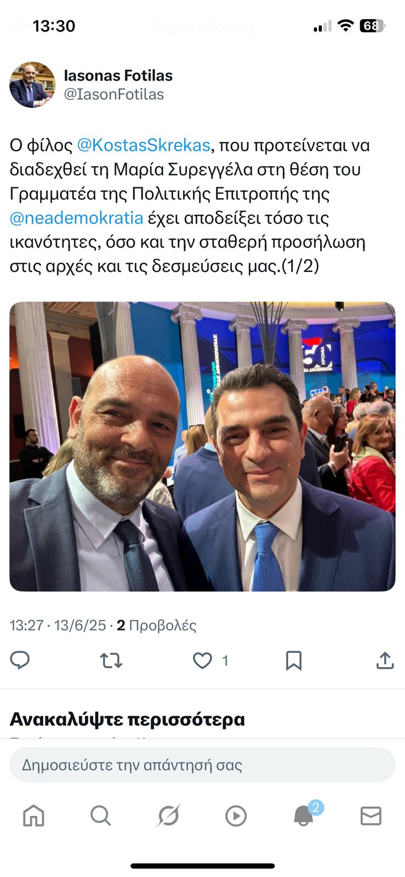Open notifications bell with badge 2
Viewport: 405px width, 877px height.
304,815
